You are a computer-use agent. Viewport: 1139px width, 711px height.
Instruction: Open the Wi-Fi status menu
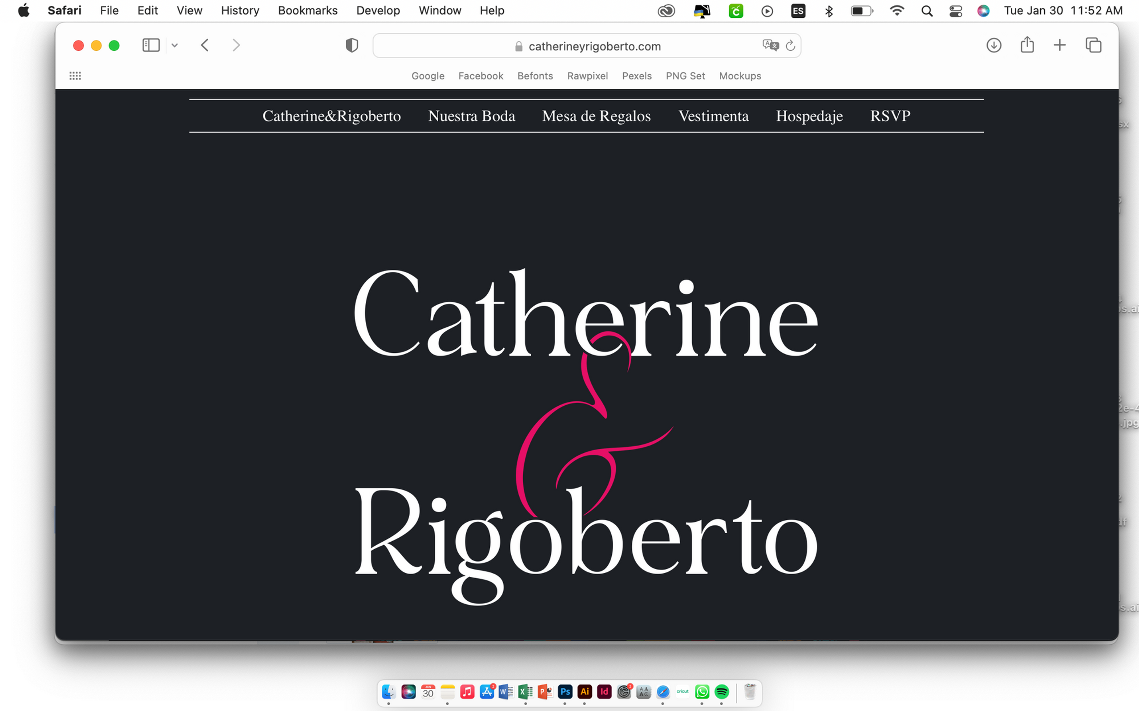(897, 10)
